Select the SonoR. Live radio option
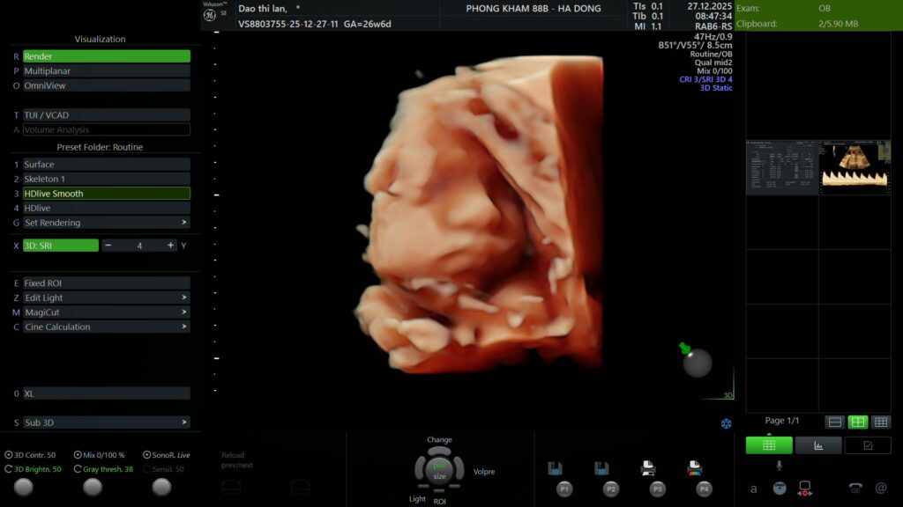903x507 pixels. [146, 455]
